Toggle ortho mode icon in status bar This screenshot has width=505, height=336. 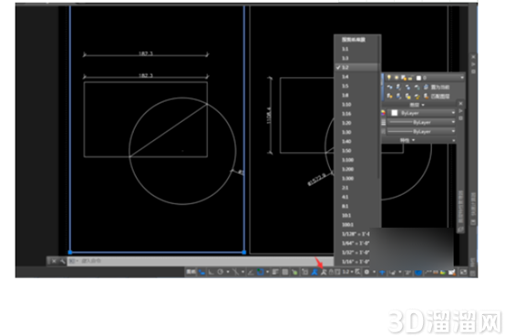coord(211,272)
